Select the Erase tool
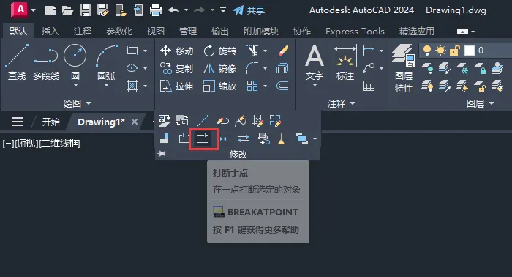Viewport: 512px width, 277px height. (x=282, y=51)
